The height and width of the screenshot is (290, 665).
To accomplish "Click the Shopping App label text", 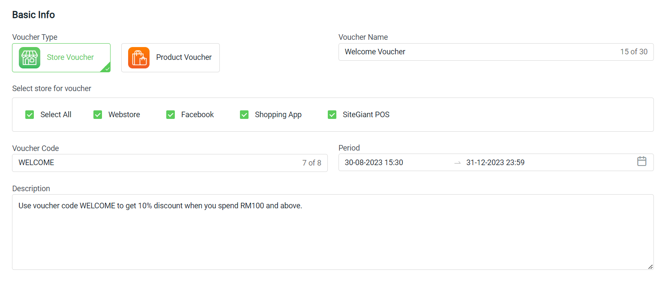I will 278,115.
